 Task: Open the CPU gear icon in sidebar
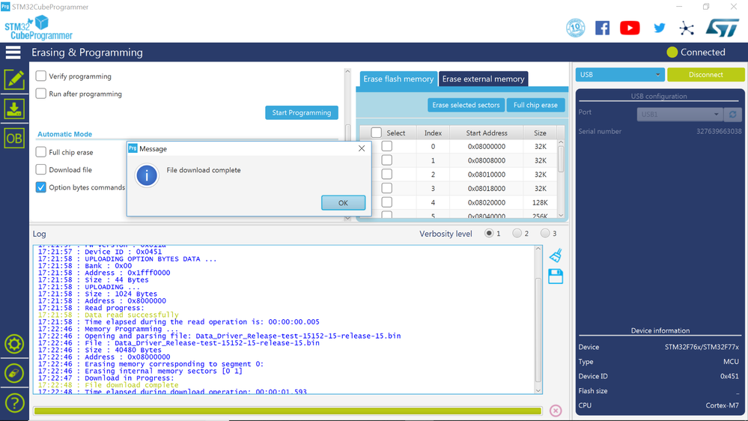pos(14,344)
